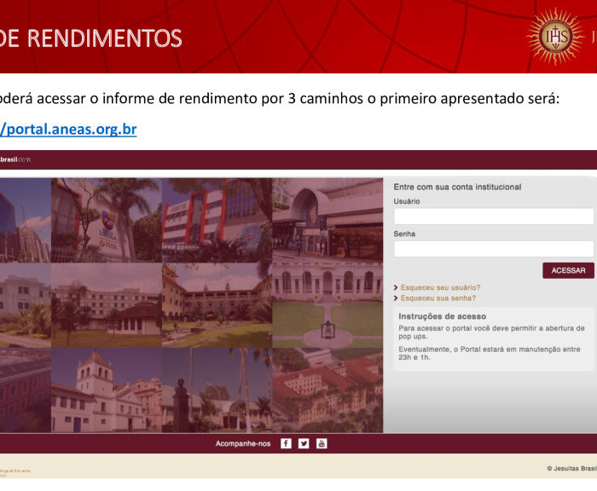
Task: Click the IHS Jesuit emblem logo
Action: point(555,37)
